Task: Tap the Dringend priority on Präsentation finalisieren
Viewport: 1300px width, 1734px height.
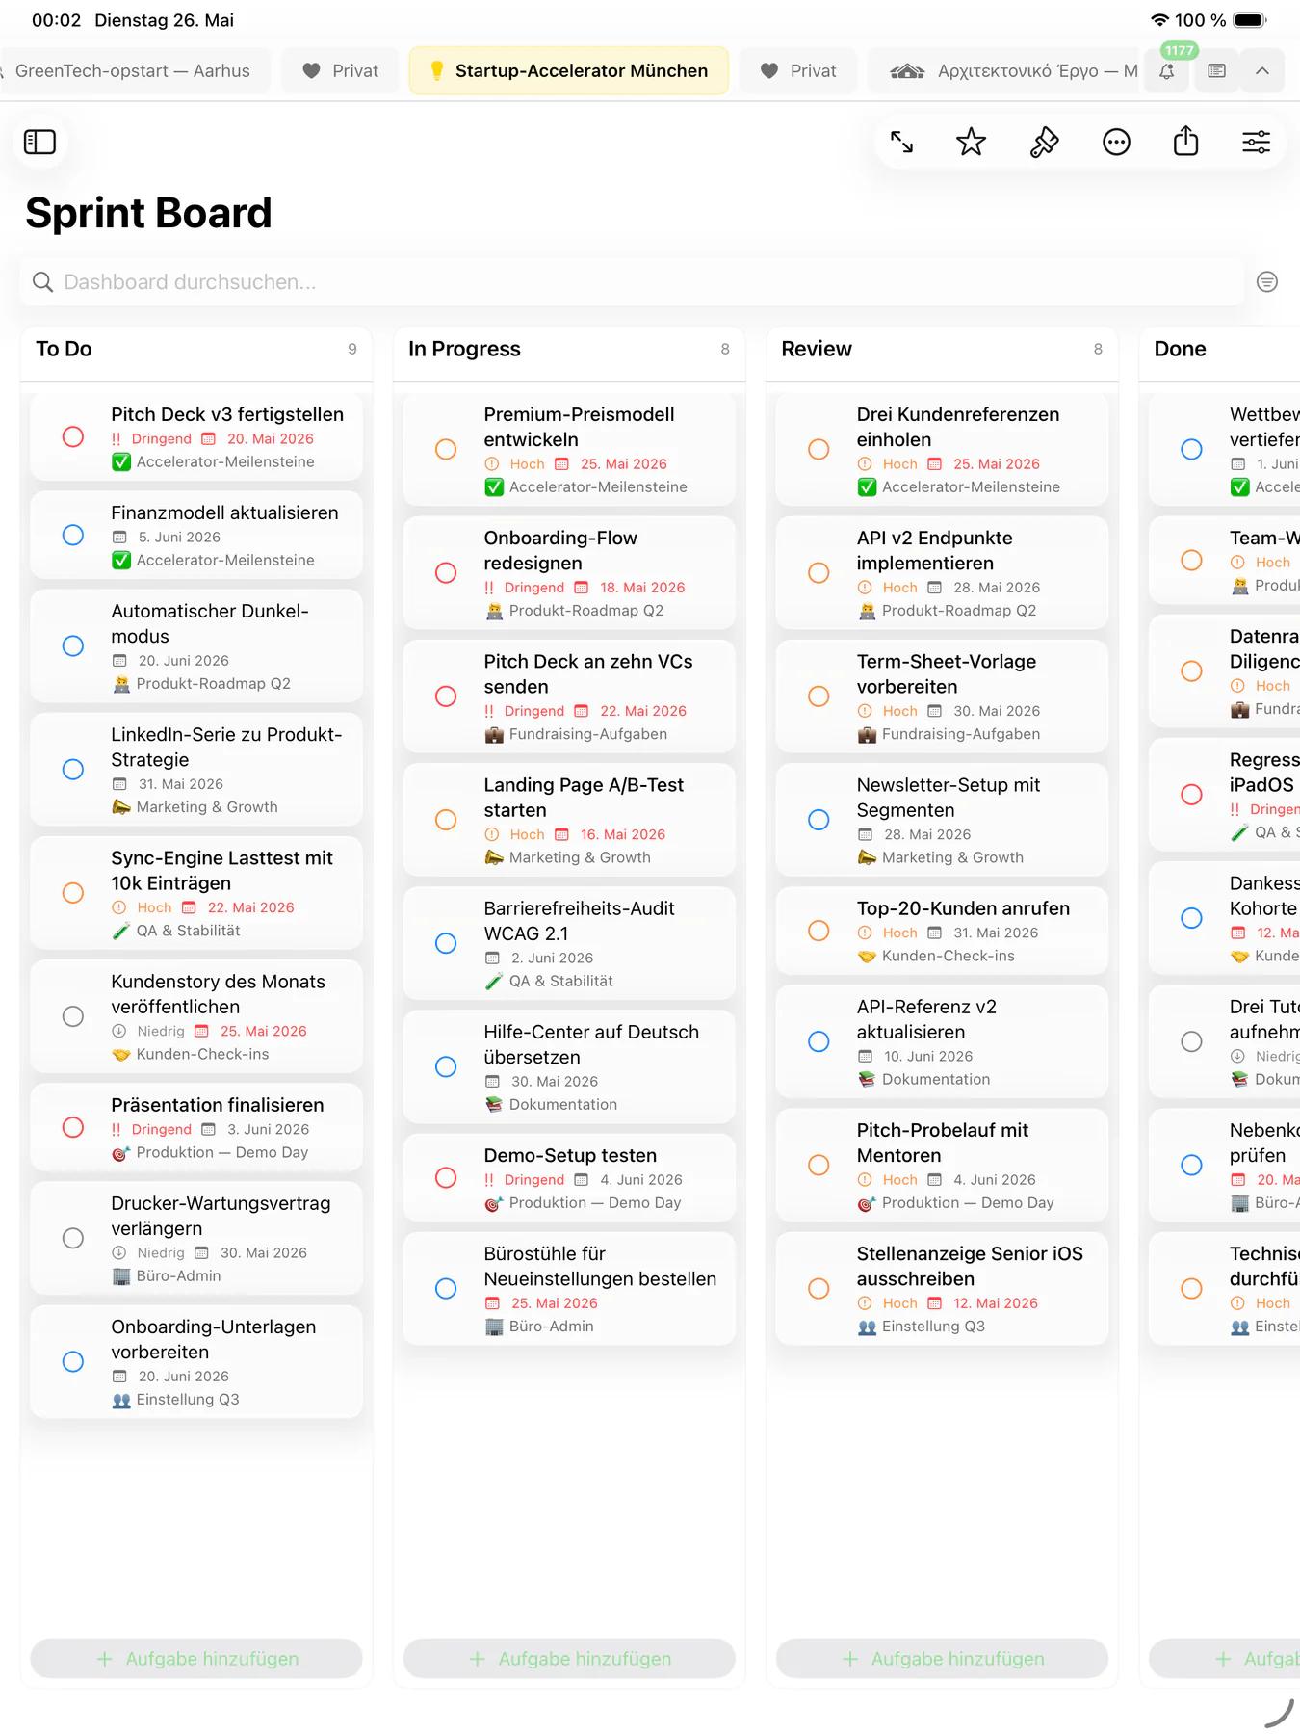Action: [x=162, y=1129]
